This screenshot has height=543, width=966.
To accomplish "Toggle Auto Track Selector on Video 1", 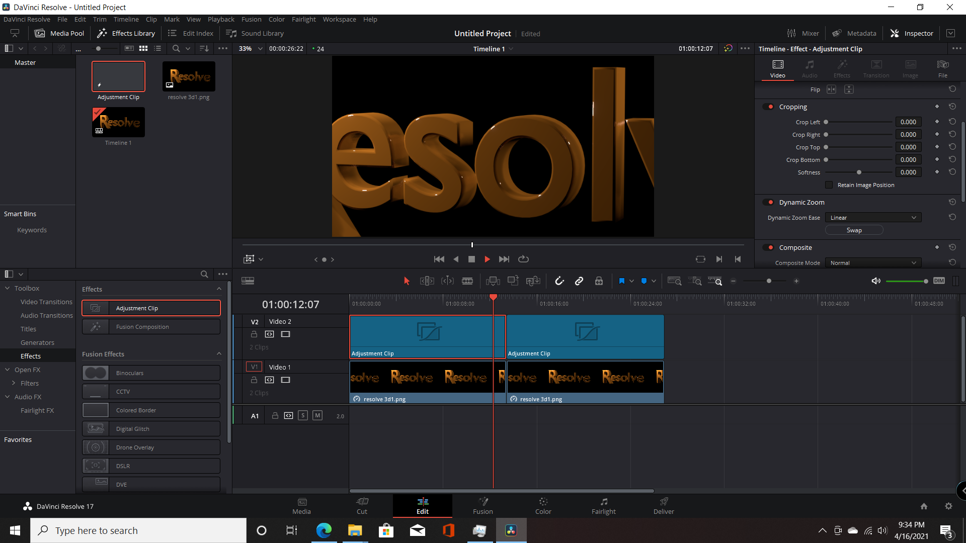I will click(270, 380).
